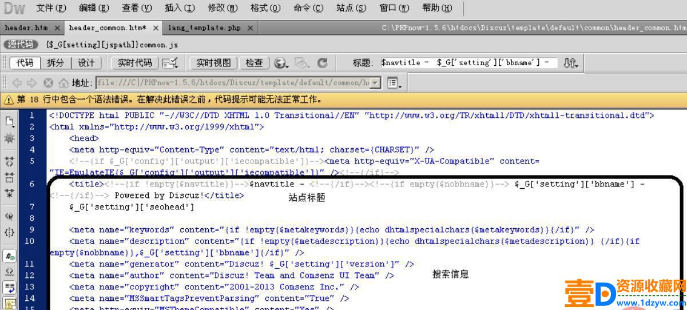Close the lang_template.php tab
Viewport: 687px width, 310px height.
(250, 27)
